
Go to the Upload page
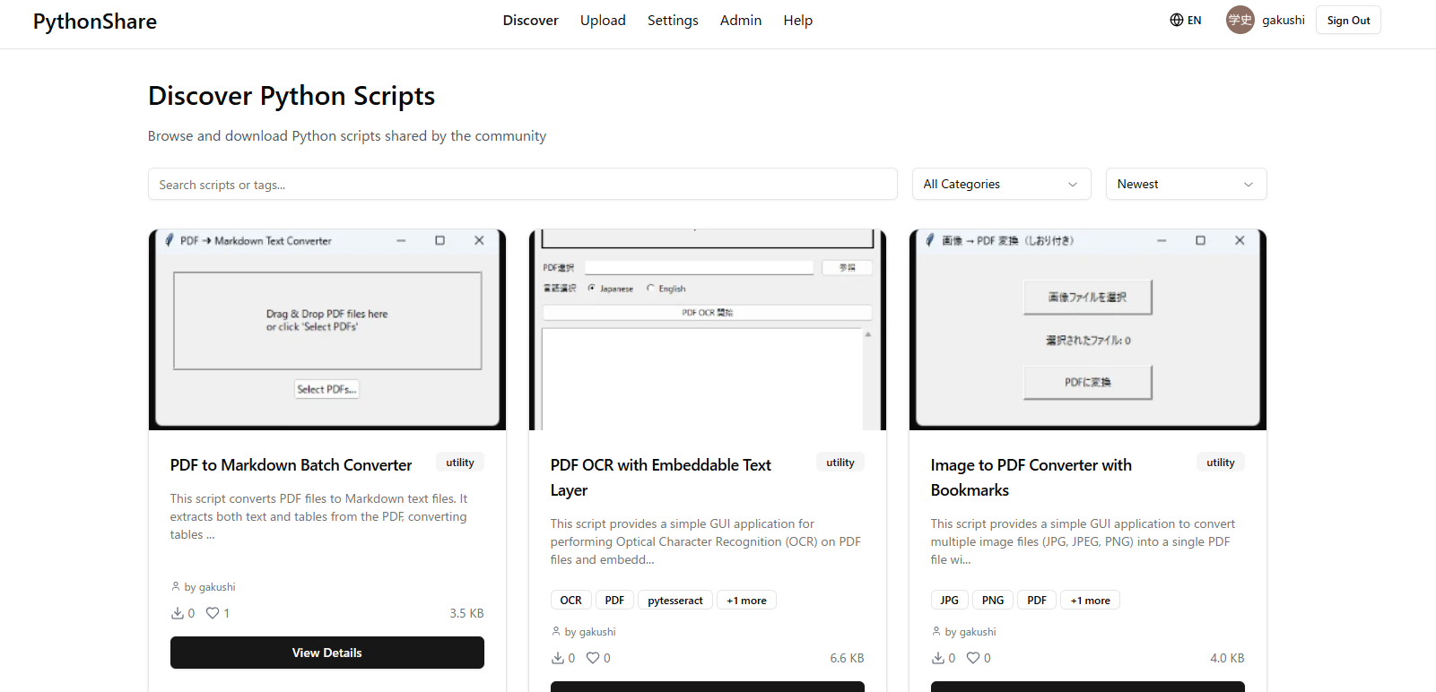[603, 20]
